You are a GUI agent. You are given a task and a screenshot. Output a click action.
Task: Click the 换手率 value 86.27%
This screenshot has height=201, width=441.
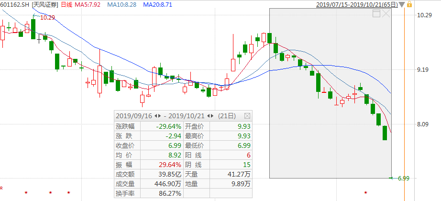coord(170,194)
